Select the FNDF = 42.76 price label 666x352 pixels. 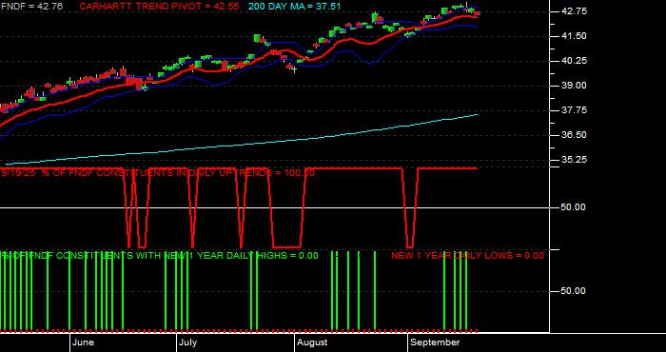tap(31, 7)
